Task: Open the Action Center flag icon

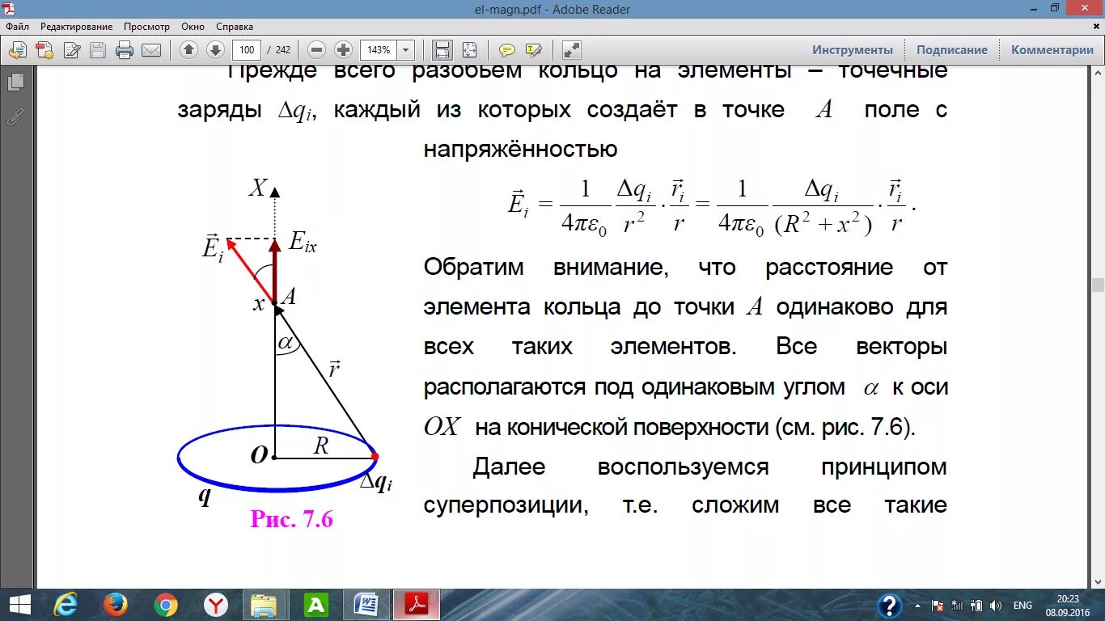Action: pyautogui.click(x=938, y=606)
